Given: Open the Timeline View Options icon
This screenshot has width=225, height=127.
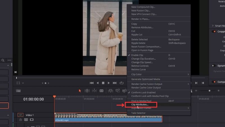Looking at the screenshot, I should tap(18, 91).
